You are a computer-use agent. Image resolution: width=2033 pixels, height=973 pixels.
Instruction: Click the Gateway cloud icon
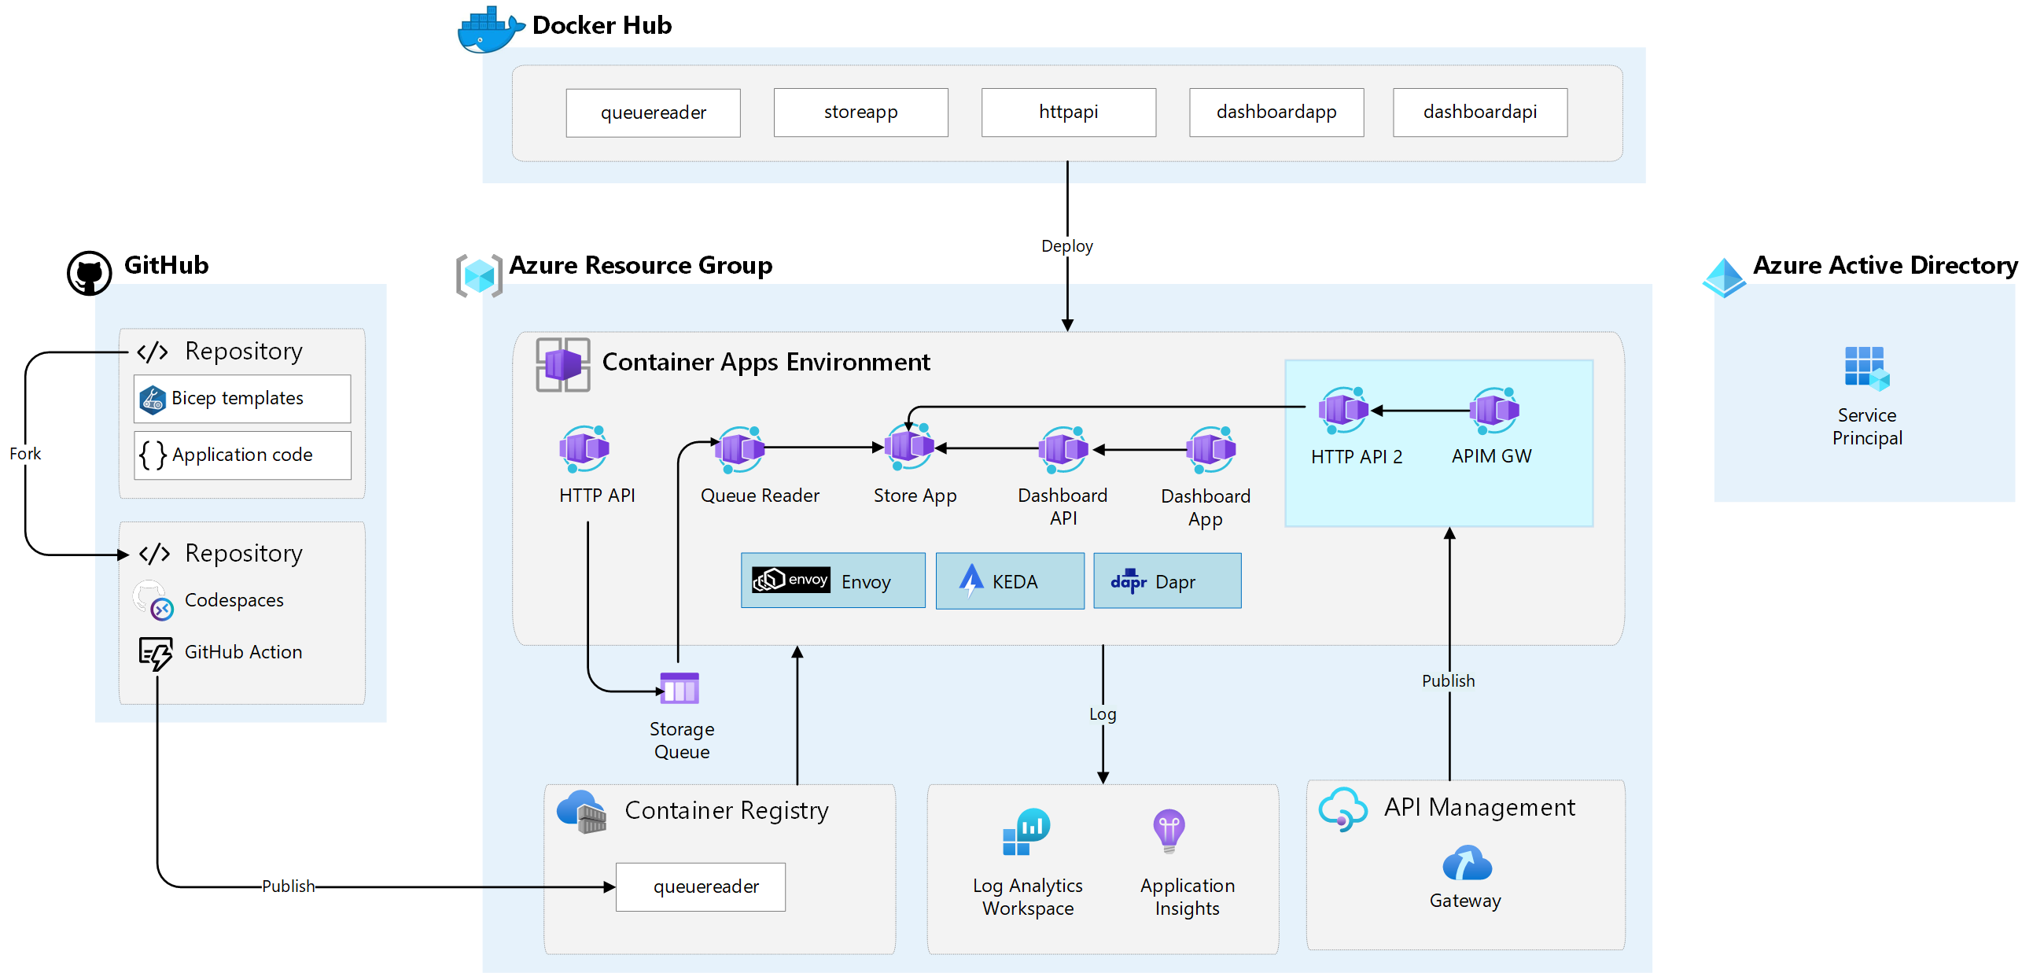[1466, 862]
